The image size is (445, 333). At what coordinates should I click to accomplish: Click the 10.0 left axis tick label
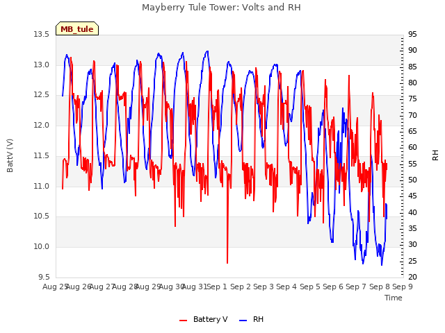pos(42,246)
